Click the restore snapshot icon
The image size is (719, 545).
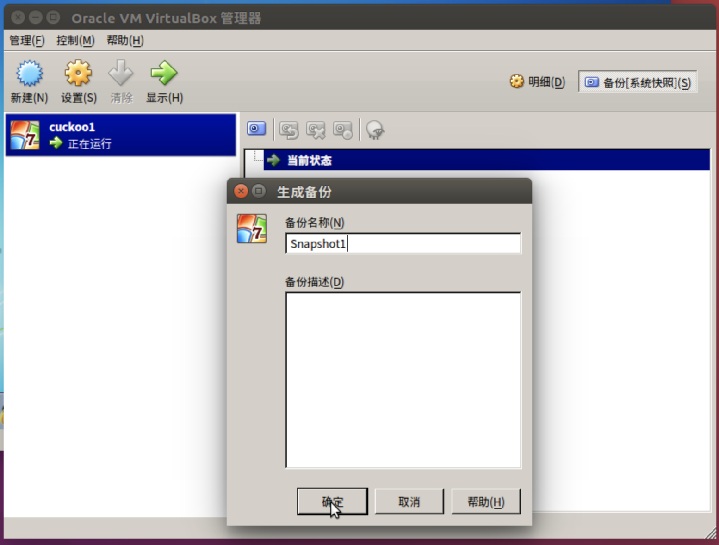[x=289, y=130]
